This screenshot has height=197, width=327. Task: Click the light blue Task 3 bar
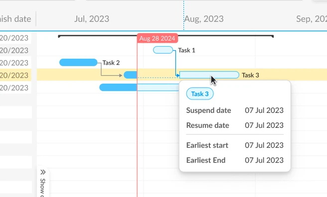coord(209,75)
